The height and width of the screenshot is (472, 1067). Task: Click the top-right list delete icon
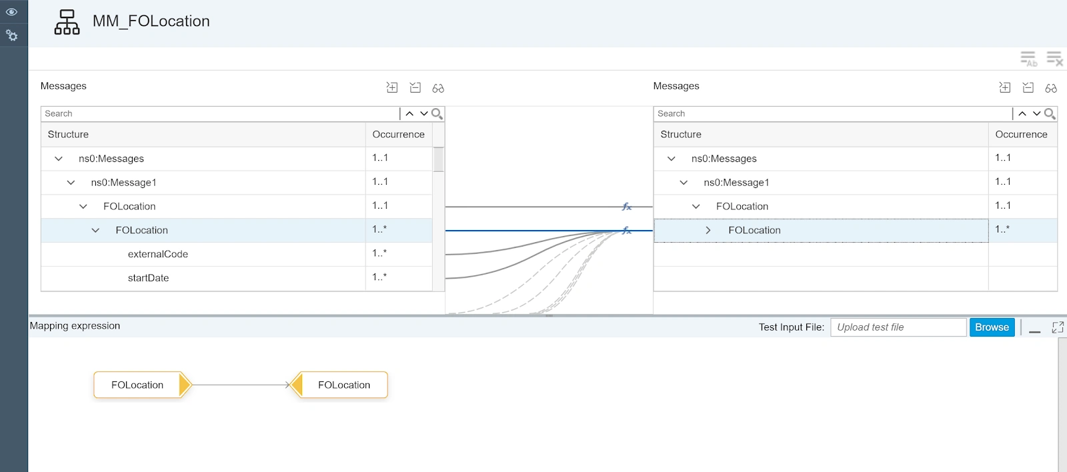click(x=1054, y=59)
